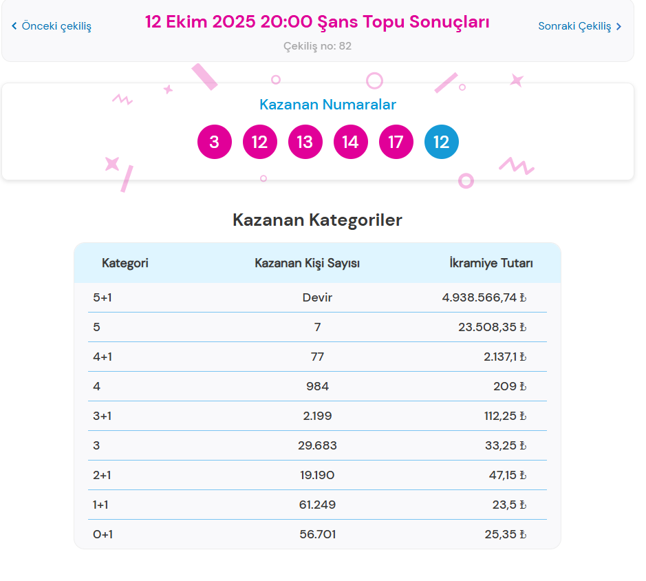This screenshot has width=646, height=581.
Task: Click the pink ball numbered 12
Action: click(259, 141)
